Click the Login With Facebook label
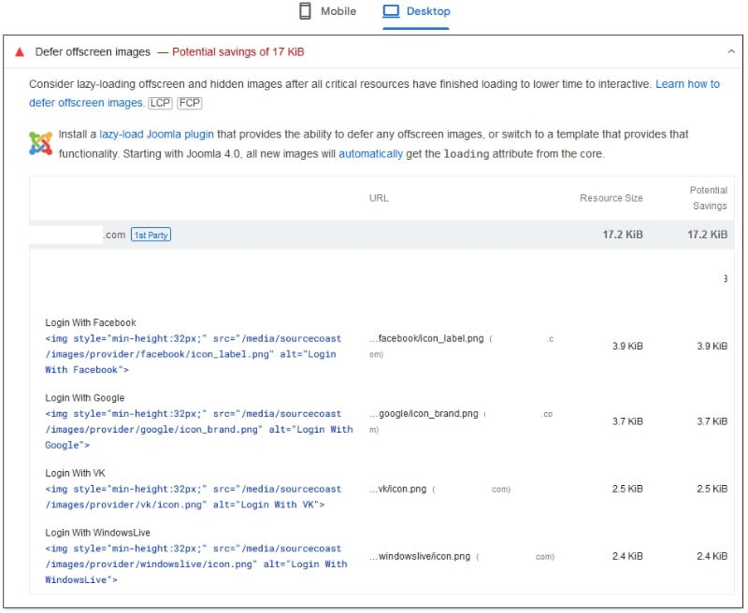The image size is (748, 613). (x=91, y=322)
